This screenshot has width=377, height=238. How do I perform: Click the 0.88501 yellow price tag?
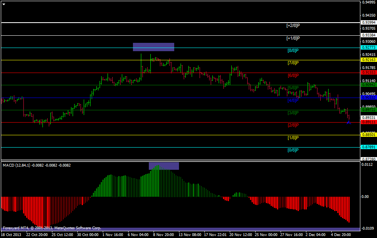tap(368, 135)
